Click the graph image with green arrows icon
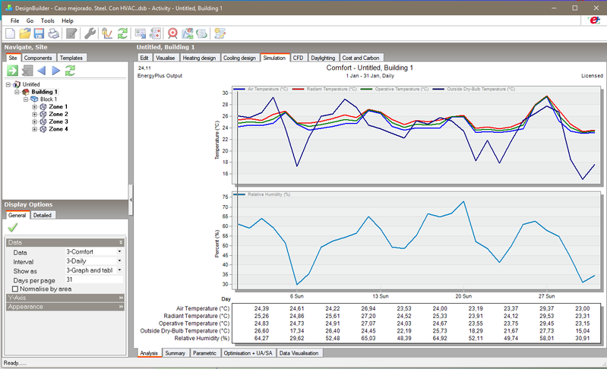This screenshot has width=607, height=369. (188, 33)
